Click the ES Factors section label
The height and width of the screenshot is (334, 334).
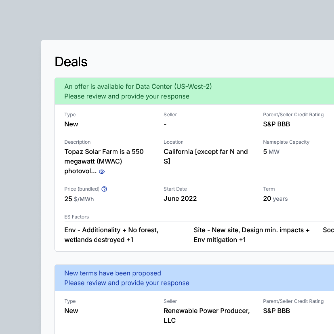(x=76, y=217)
